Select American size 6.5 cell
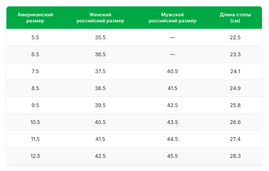269x171 pixels. coord(35,54)
